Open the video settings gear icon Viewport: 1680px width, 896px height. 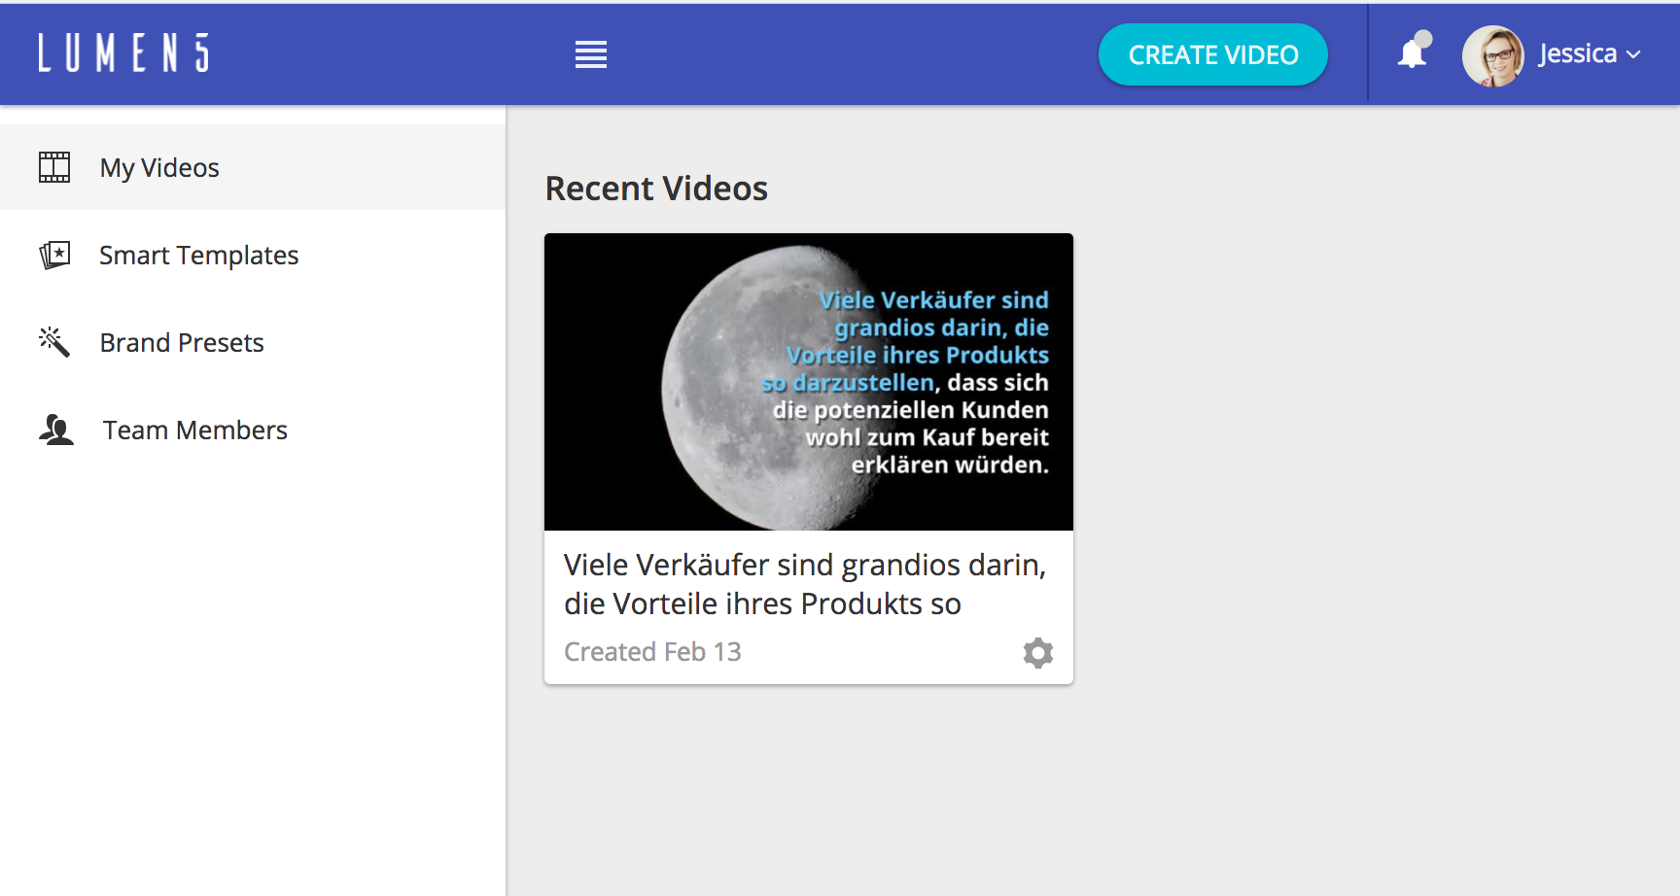1038,653
